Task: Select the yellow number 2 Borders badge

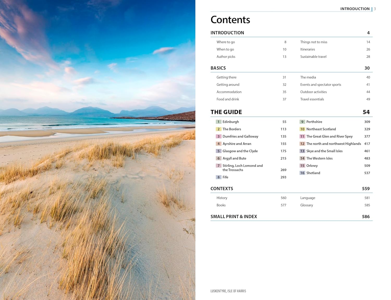Action: coord(218,129)
